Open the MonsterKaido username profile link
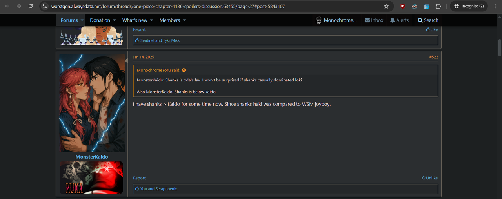This screenshot has height=199, width=502. 92,157
